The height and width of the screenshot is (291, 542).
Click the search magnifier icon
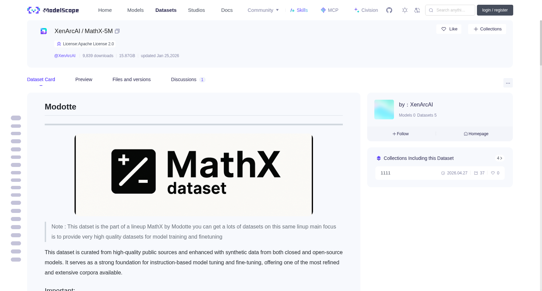pos(431,10)
